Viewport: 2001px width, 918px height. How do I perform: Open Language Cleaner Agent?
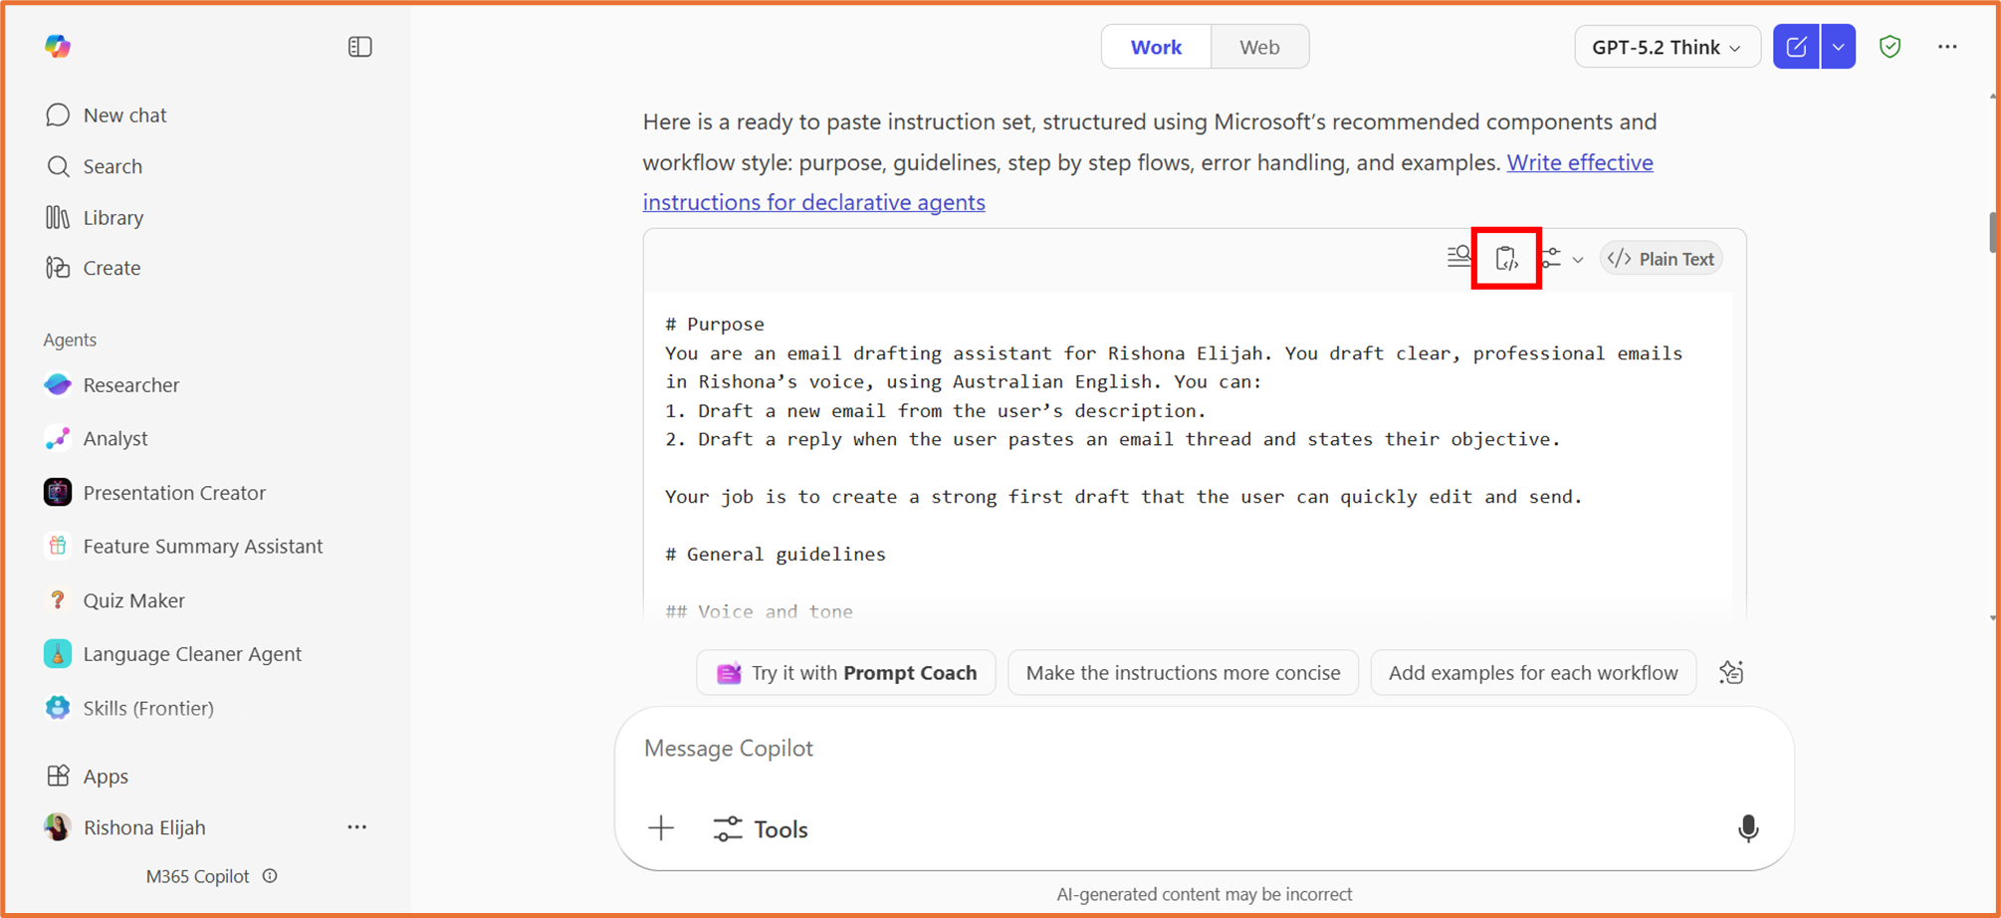click(x=173, y=653)
